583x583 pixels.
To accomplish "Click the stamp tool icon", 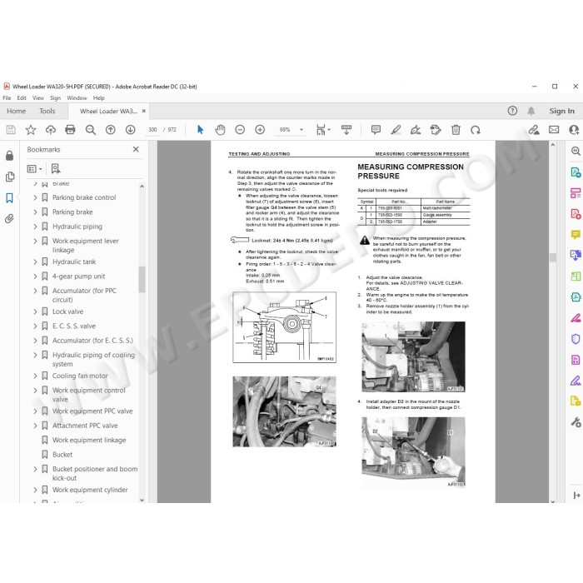I will pyautogui.click(x=436, y=130).
